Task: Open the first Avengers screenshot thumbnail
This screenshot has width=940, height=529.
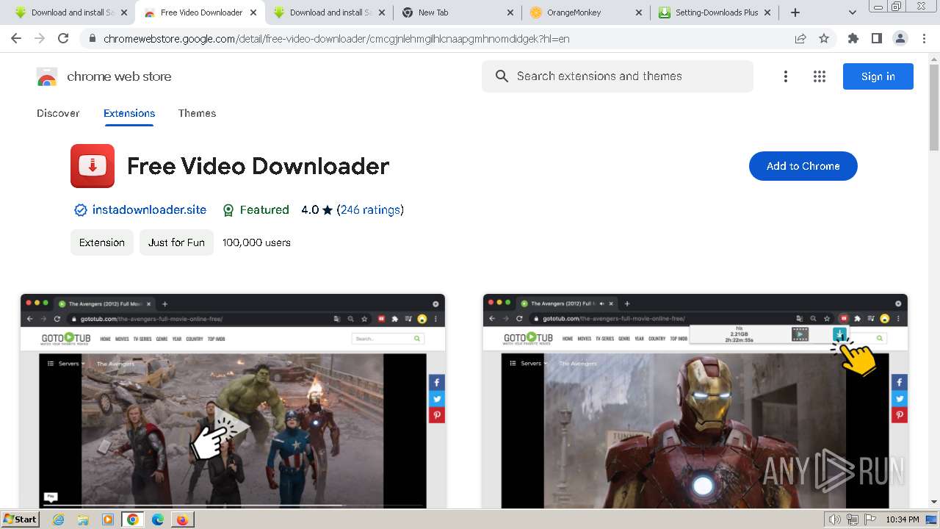Action: click(233, 401)
